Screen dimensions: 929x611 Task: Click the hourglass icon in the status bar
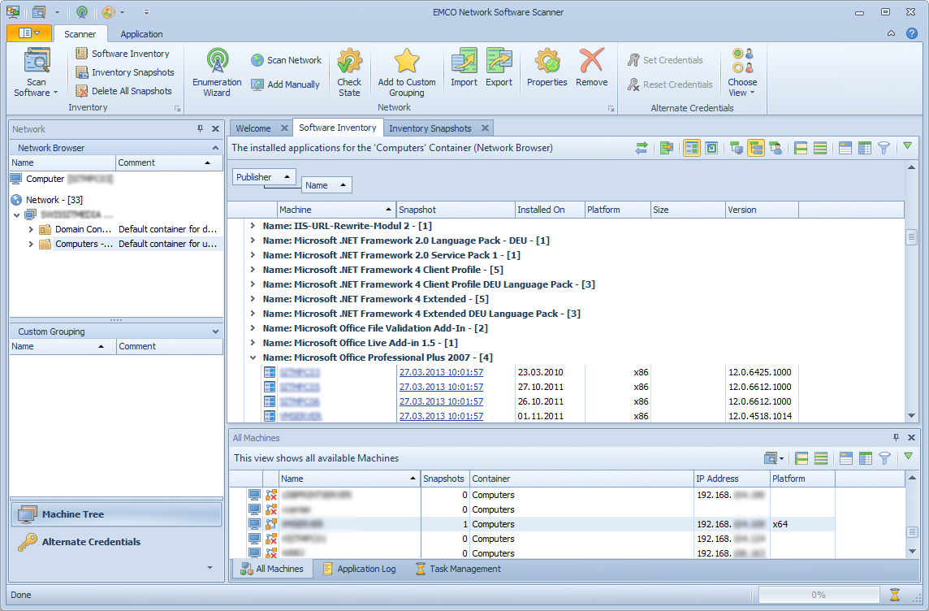click(x=895, y=595)
